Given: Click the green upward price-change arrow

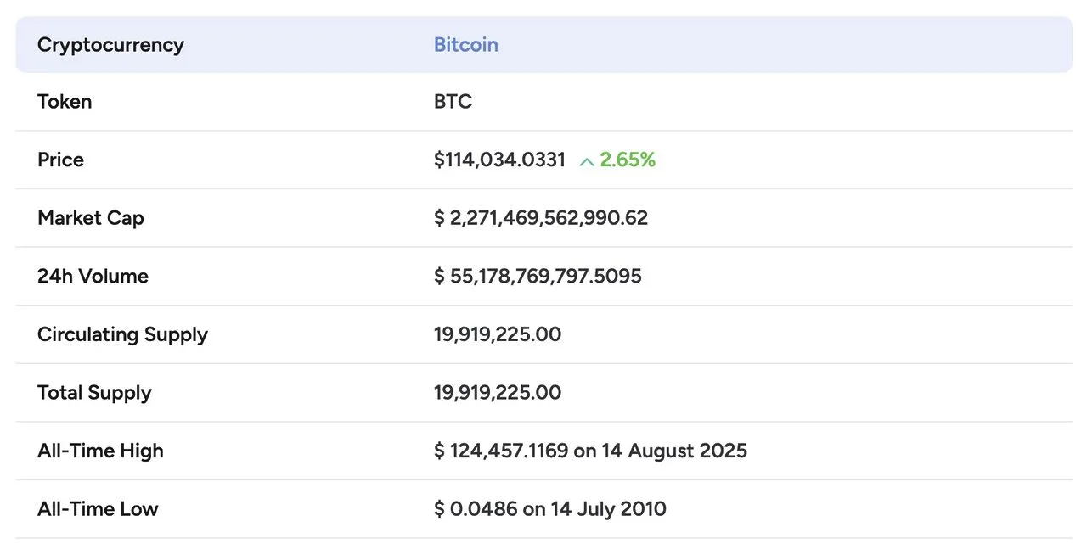Looking at the screenshot, I should 586,161.
